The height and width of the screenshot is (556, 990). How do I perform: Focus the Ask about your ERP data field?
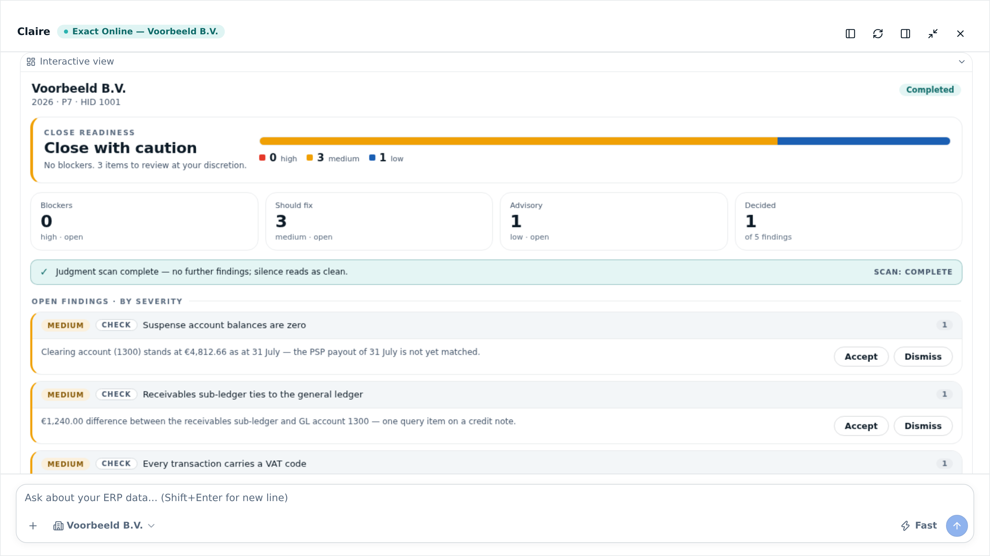495,498
